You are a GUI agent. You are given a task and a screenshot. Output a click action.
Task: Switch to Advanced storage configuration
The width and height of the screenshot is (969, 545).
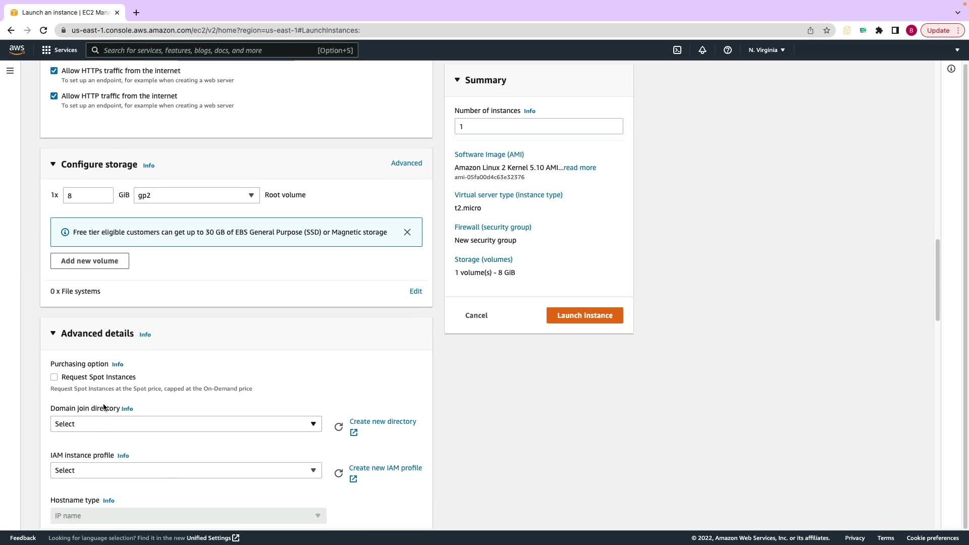click(406, 163)
